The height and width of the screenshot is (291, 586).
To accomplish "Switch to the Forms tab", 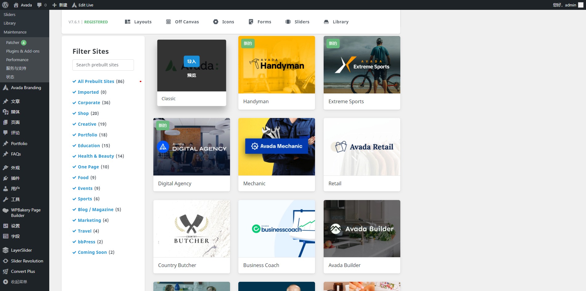I will [260, 22].
